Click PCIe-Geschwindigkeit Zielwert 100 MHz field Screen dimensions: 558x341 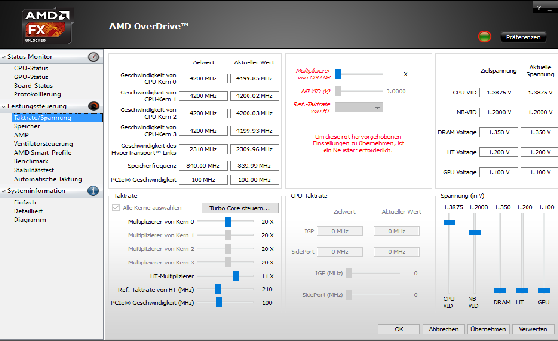[x=203, y=180]
